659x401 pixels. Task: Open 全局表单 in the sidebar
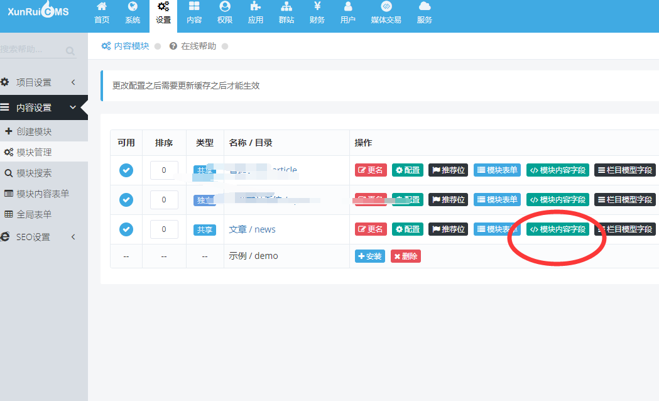(44, 214)
